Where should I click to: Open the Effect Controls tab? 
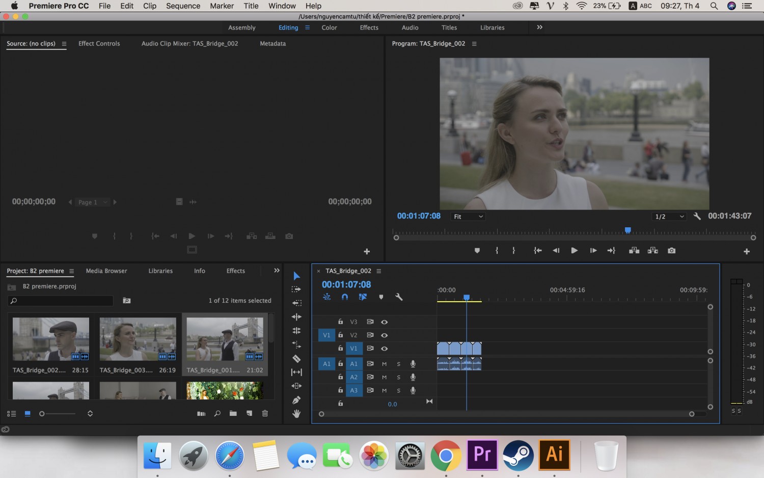[x=99, y=44]
